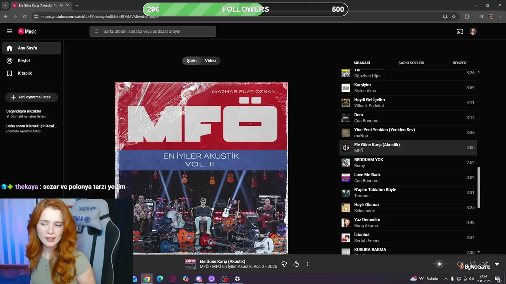Go to Ana Sayfa in sidebar
The image size is (506, 284).
pos(32,48)
